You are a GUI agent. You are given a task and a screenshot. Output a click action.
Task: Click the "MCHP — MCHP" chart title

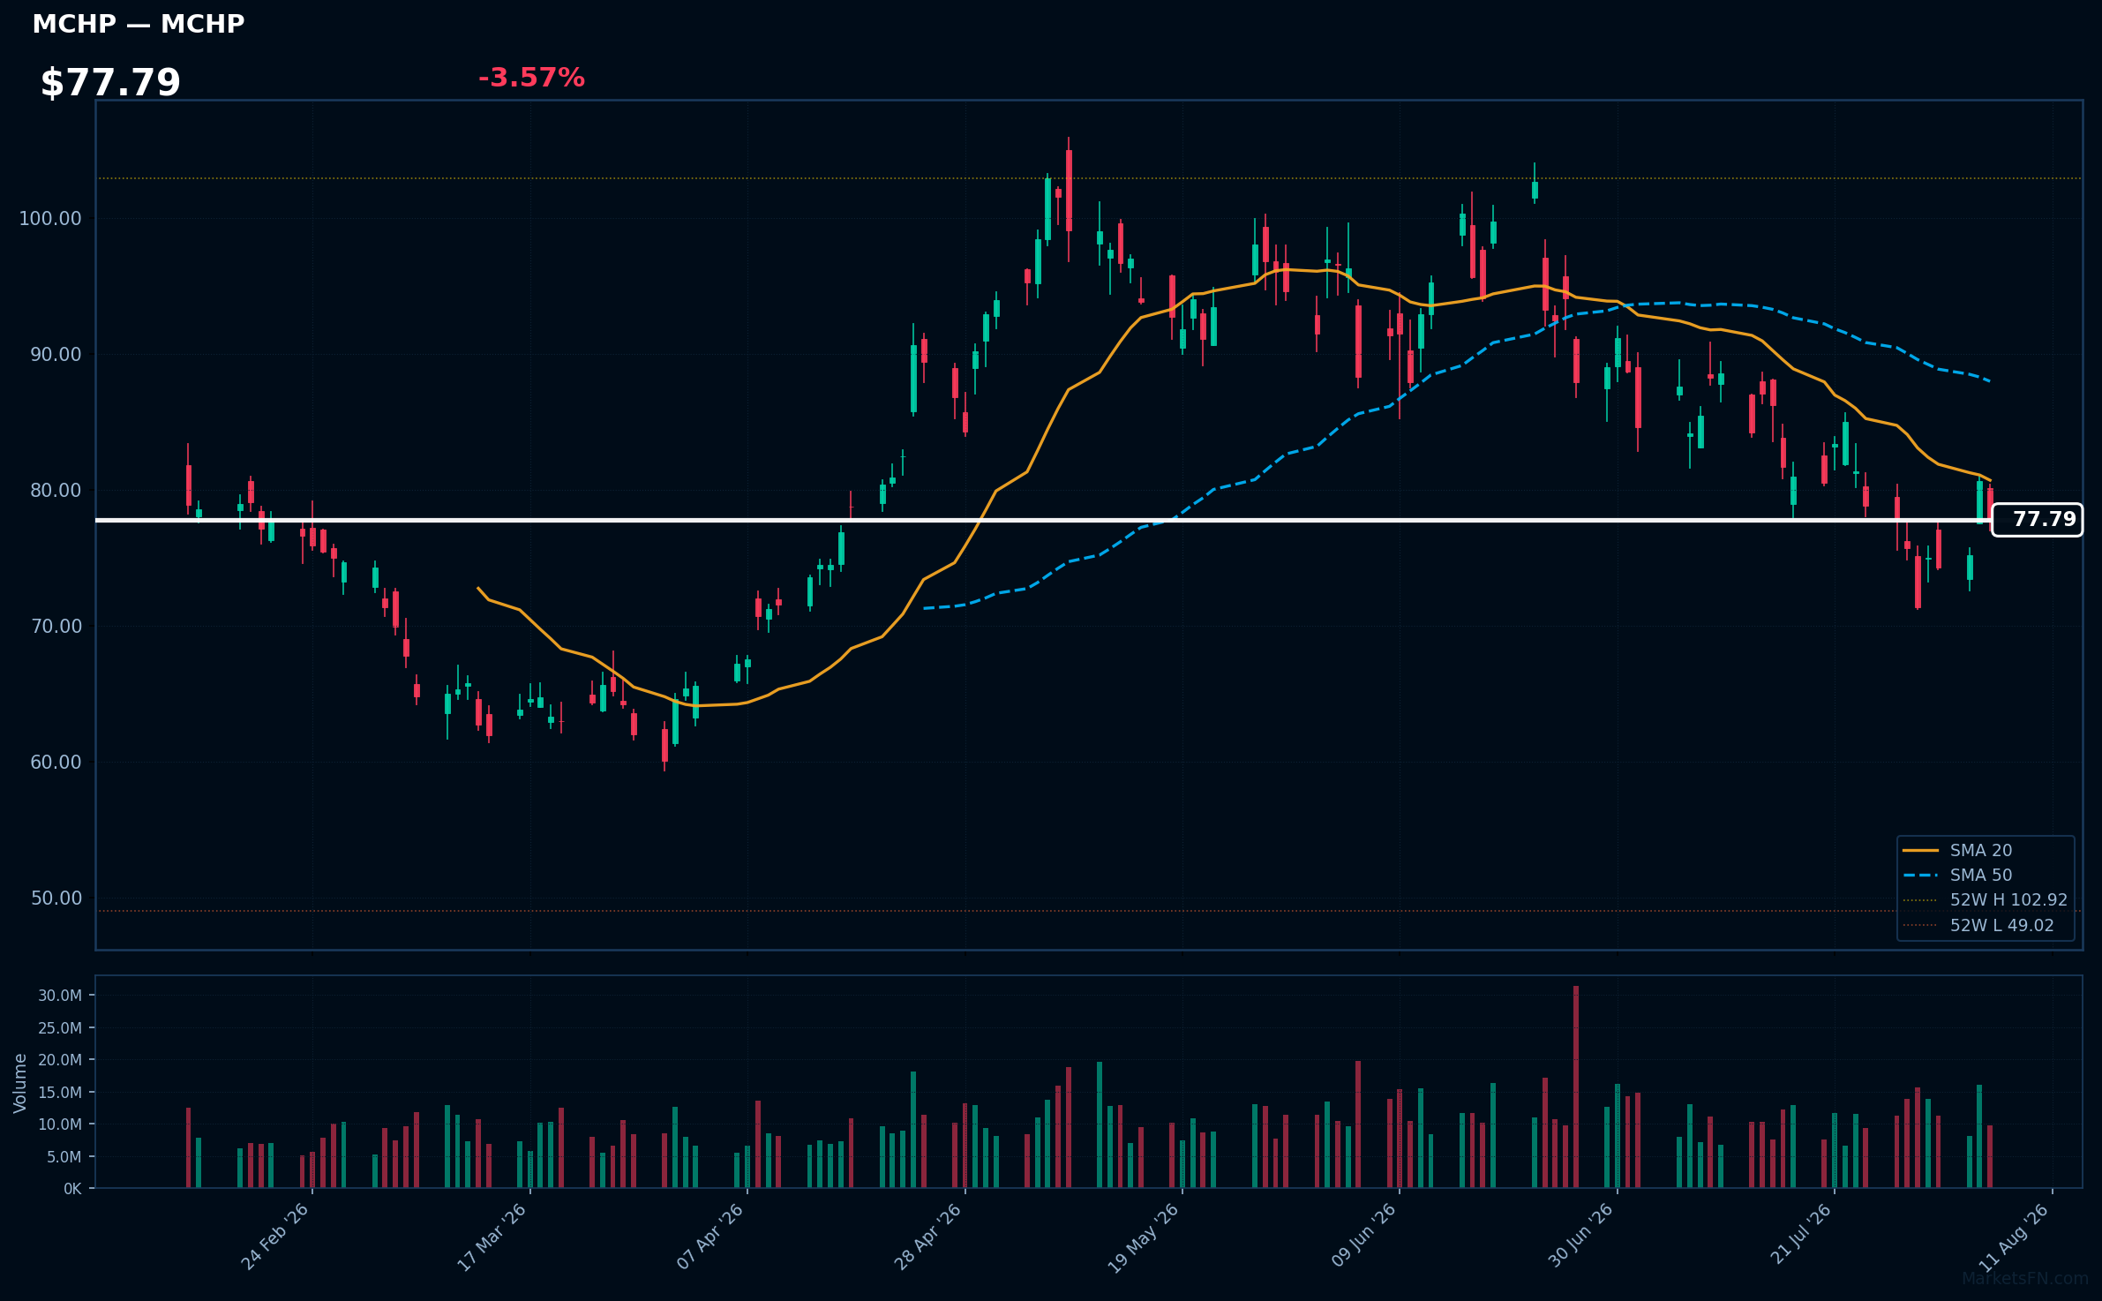(x=139, y=24)
